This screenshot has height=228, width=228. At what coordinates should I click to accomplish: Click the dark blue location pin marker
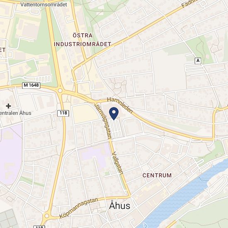point(114,114)
